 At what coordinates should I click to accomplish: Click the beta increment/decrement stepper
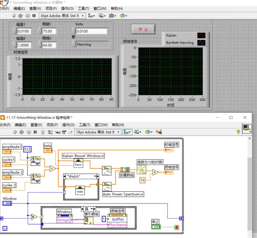(x=74, y=31)
